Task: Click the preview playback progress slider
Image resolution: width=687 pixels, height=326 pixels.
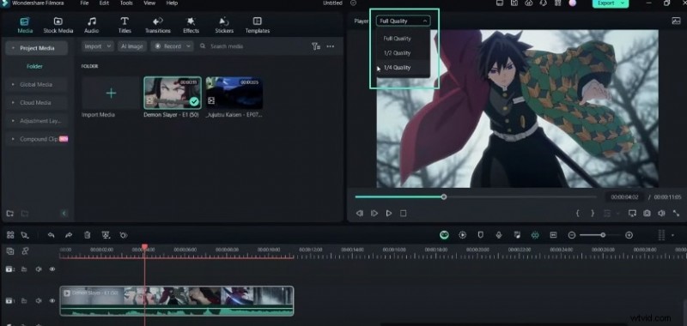Action: (x=477, y=197)
